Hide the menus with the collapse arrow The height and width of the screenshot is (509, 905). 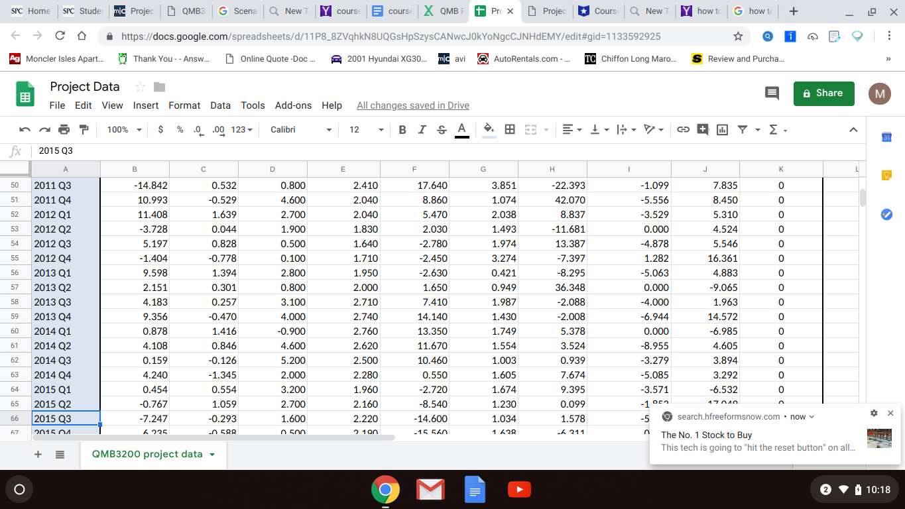(853, 130)
